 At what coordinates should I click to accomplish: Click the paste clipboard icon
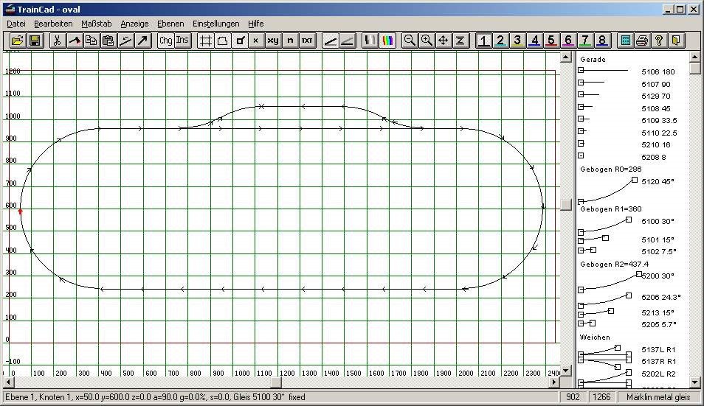pyautogui.click(x=108, y=41)
